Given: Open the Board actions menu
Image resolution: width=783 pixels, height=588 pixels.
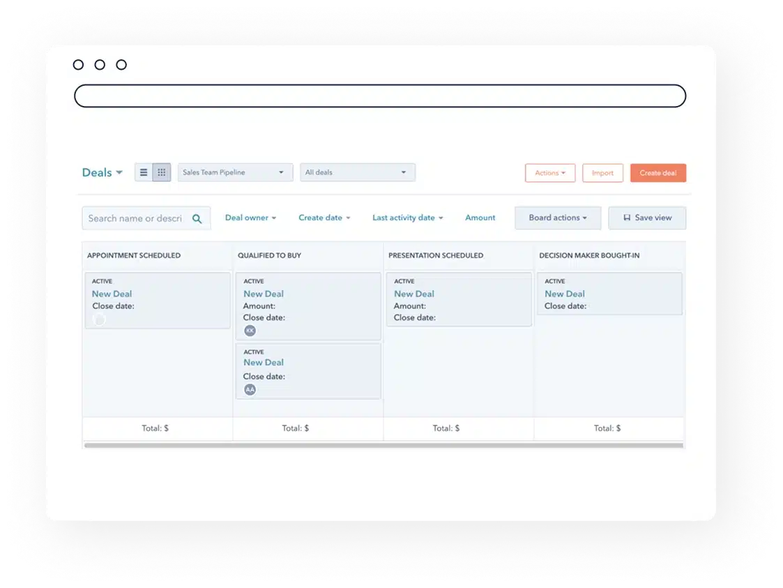Looking at the screenshot, I should click(557, 218).
